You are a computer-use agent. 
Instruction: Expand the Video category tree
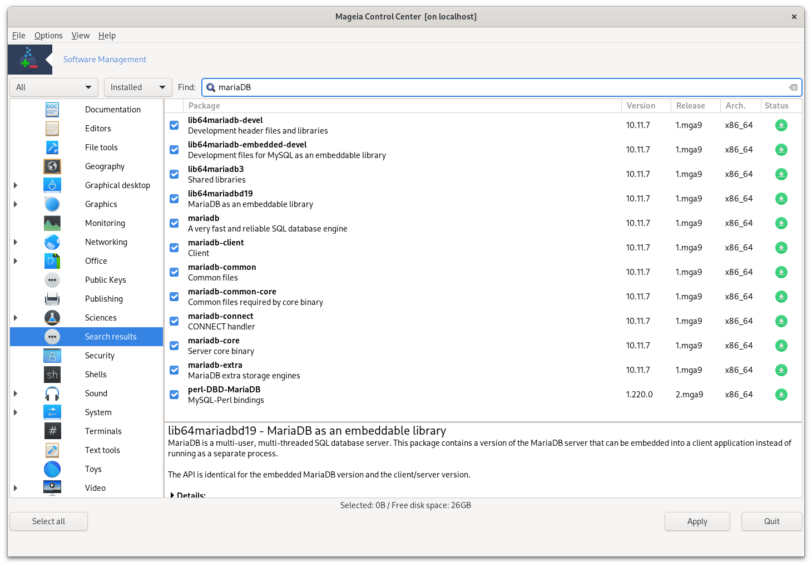(x=16, y=488)
